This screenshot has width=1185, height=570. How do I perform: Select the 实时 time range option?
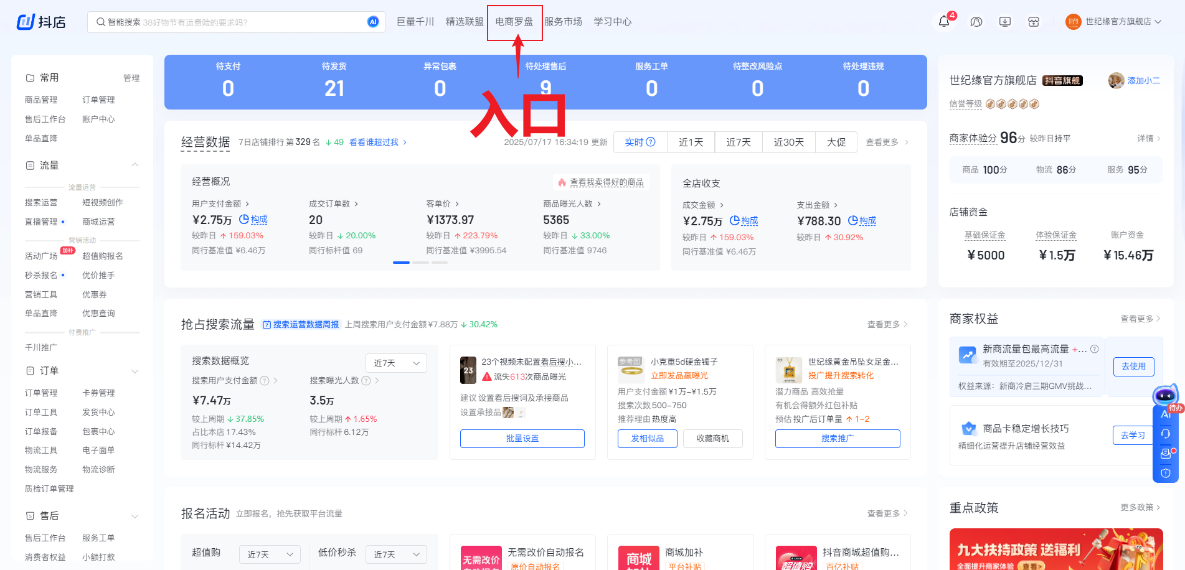tap(640, 142)
